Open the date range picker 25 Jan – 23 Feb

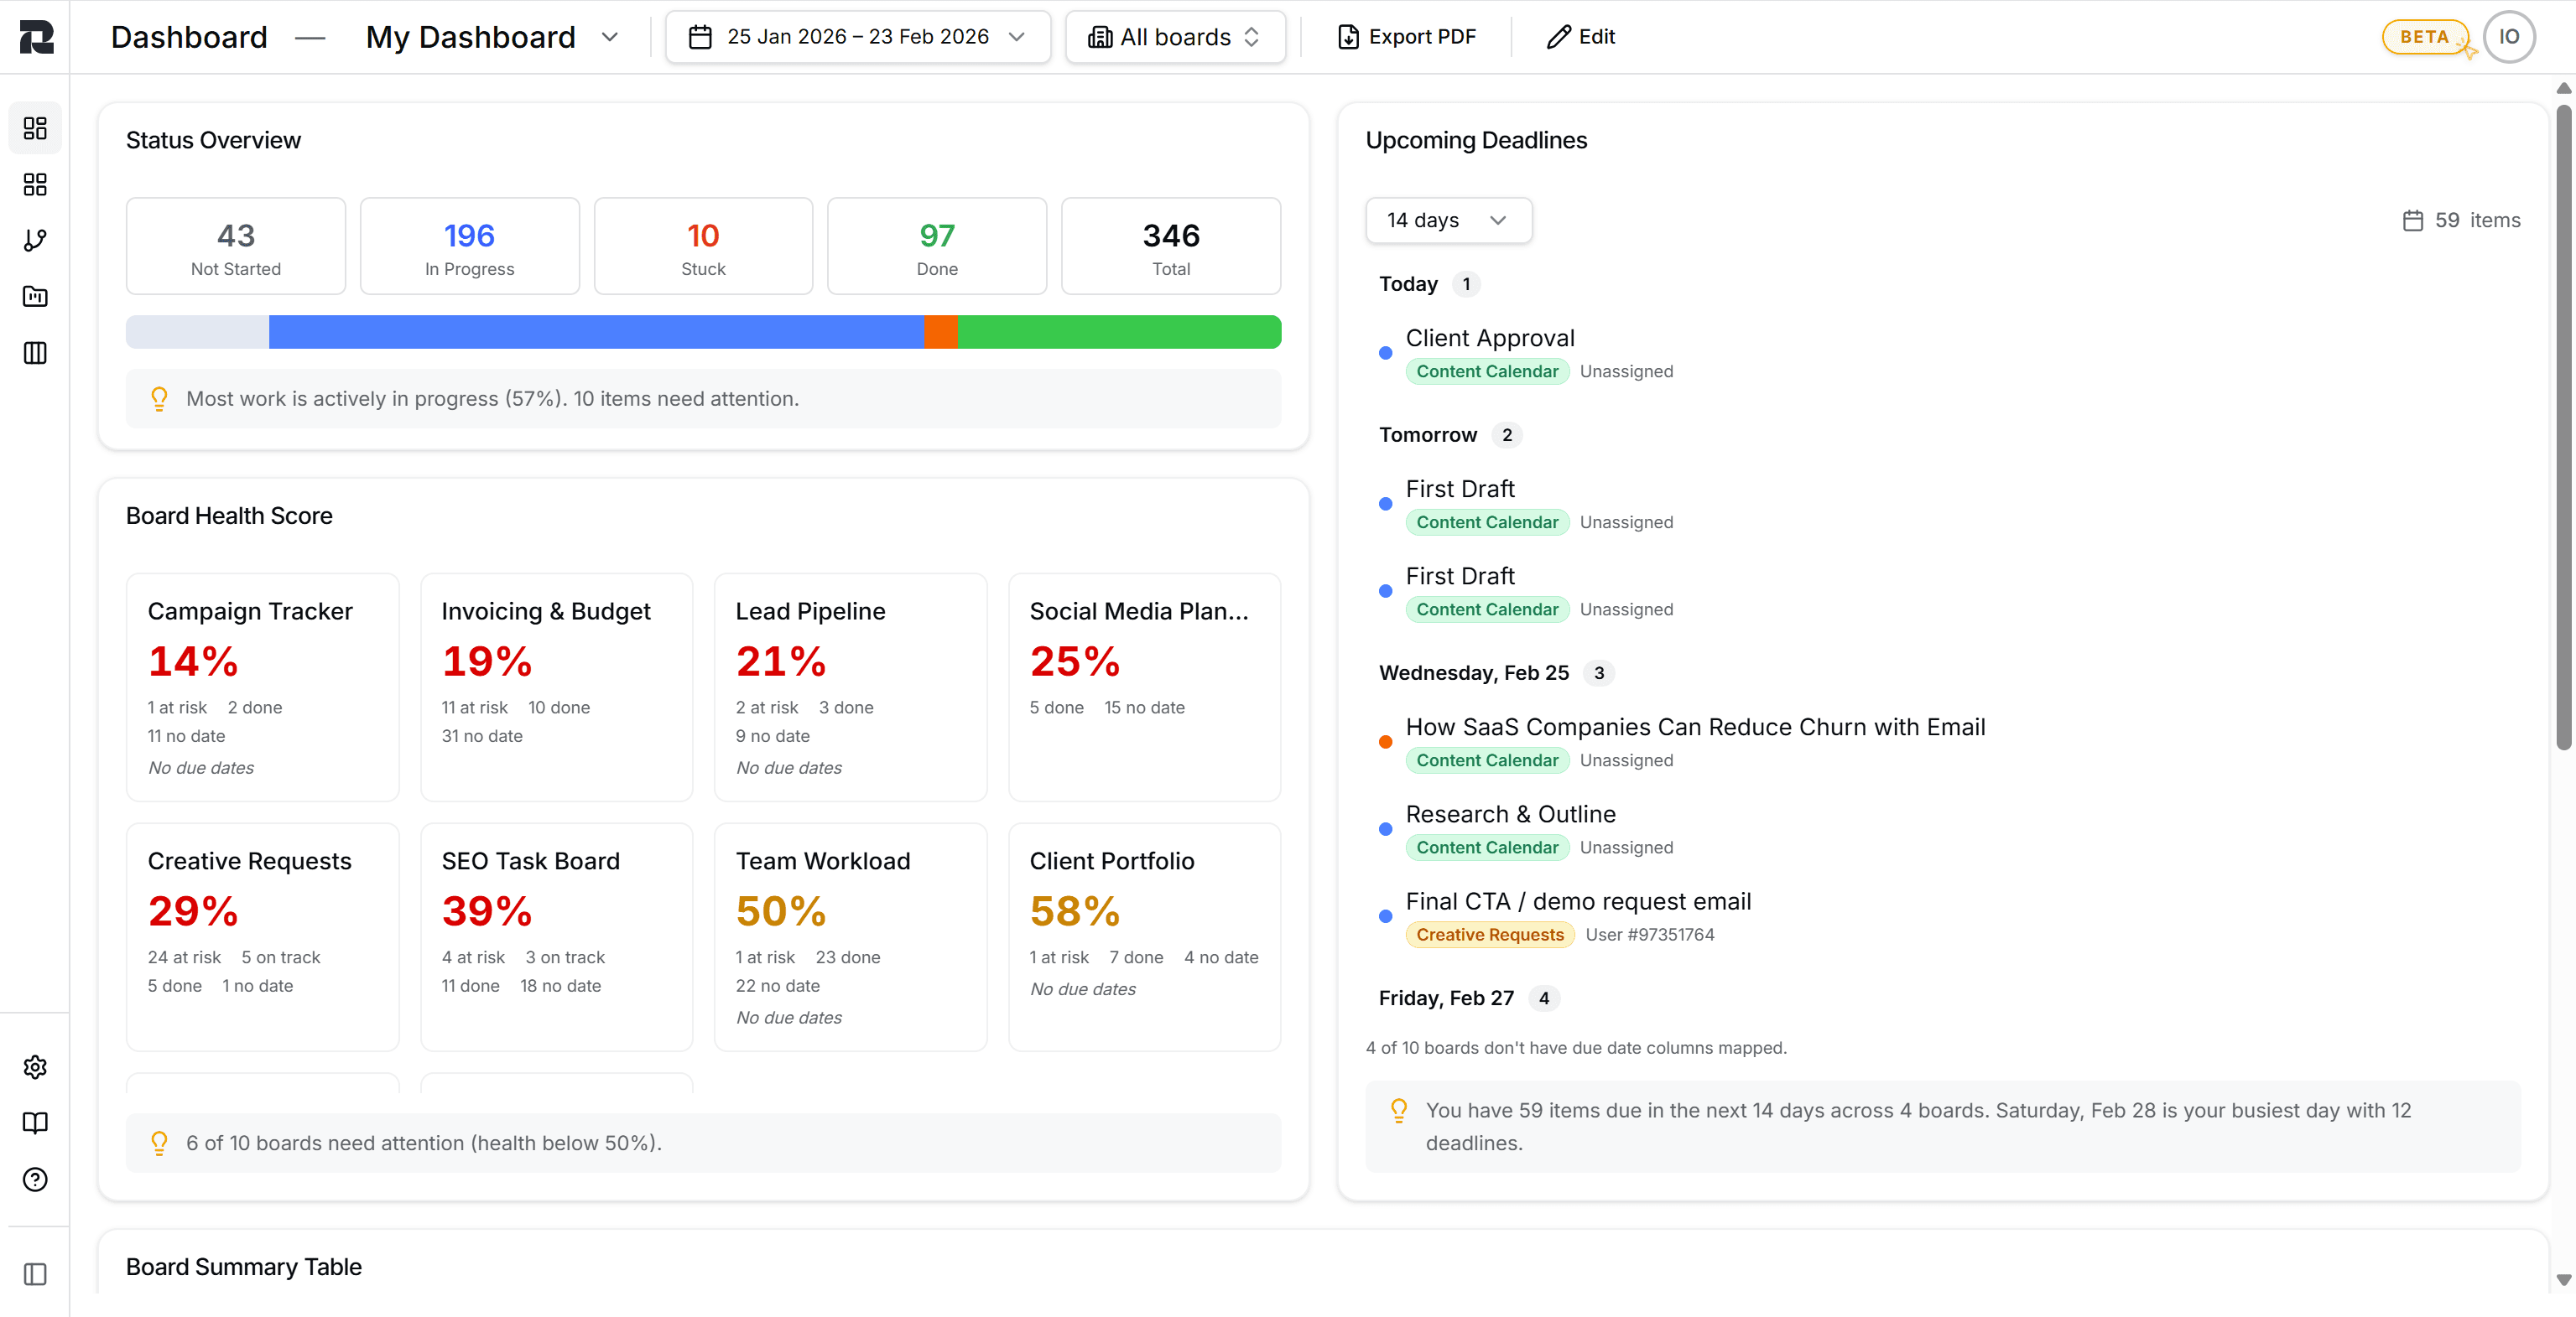click(857, 36)
